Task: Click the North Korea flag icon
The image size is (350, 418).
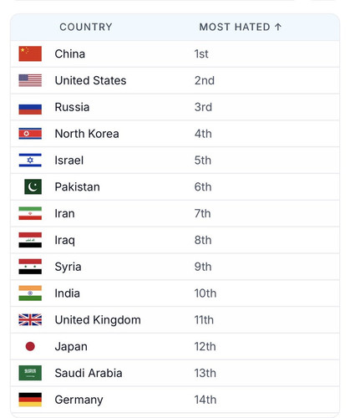Action: (30, 134)
